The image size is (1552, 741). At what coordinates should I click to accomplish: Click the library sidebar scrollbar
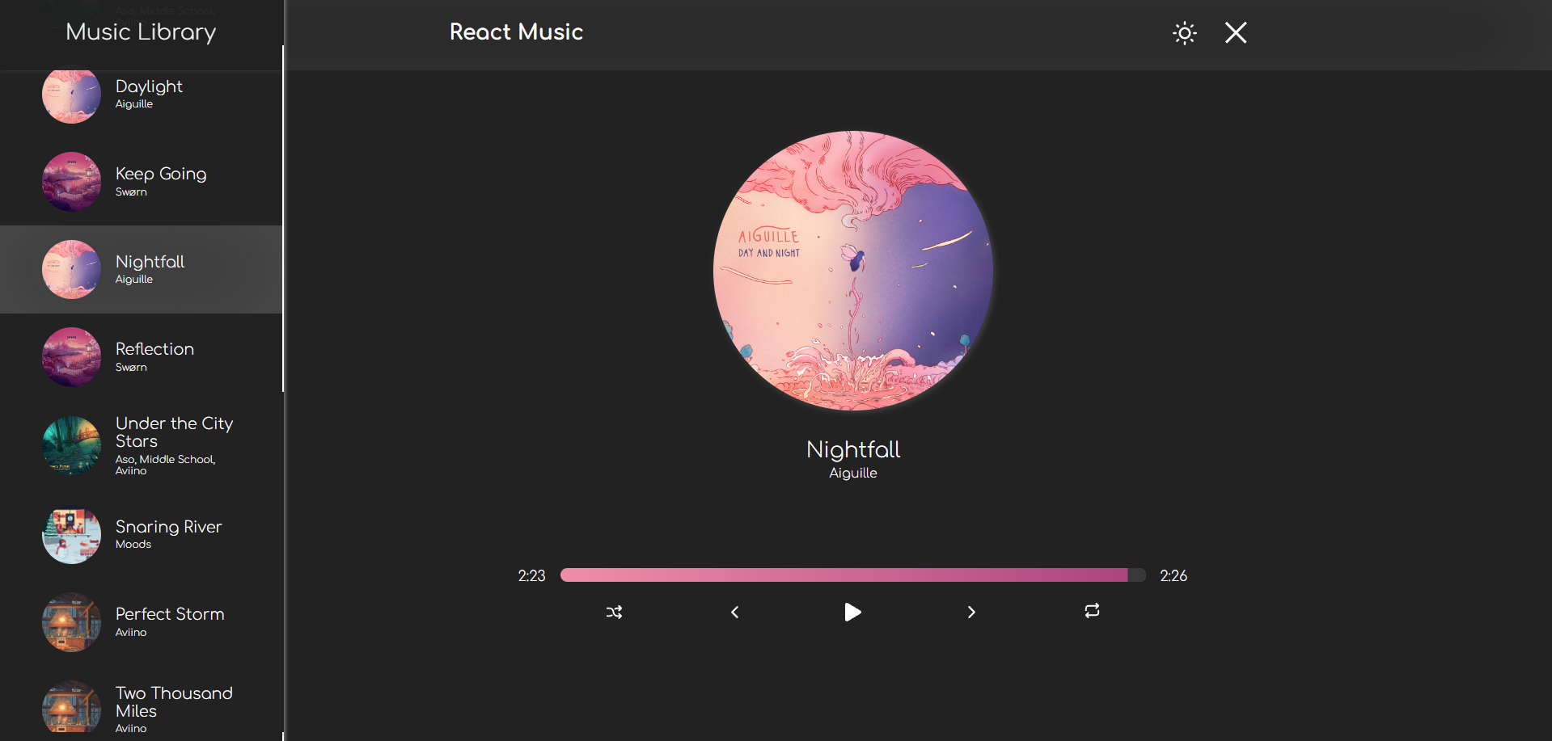click(283, 218)
